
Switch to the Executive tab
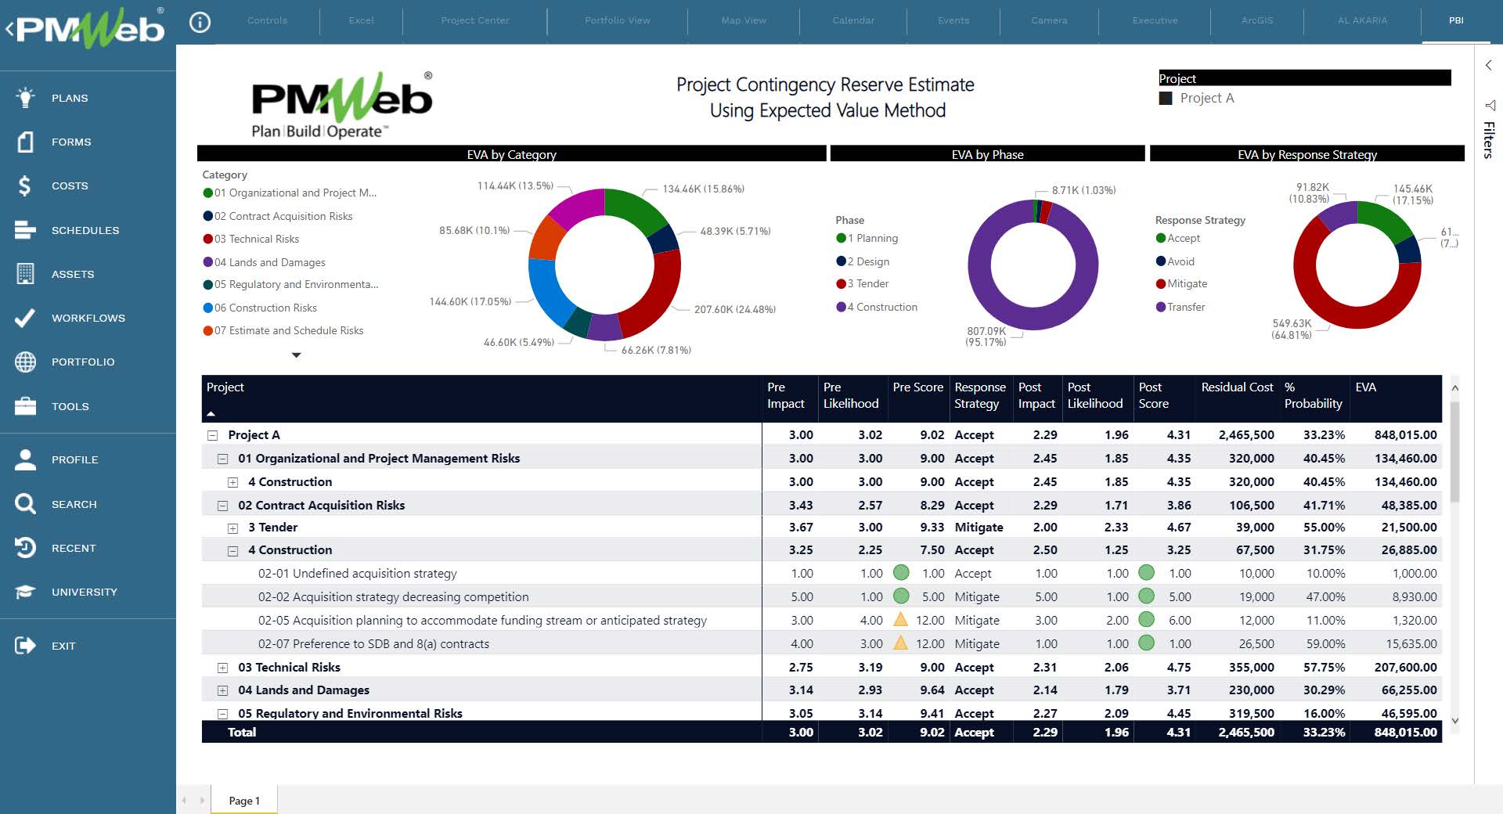[x=1155, y=20]
